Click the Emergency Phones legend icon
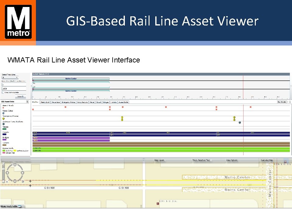This screenshot has height=218, width=292. coord(3,119)
